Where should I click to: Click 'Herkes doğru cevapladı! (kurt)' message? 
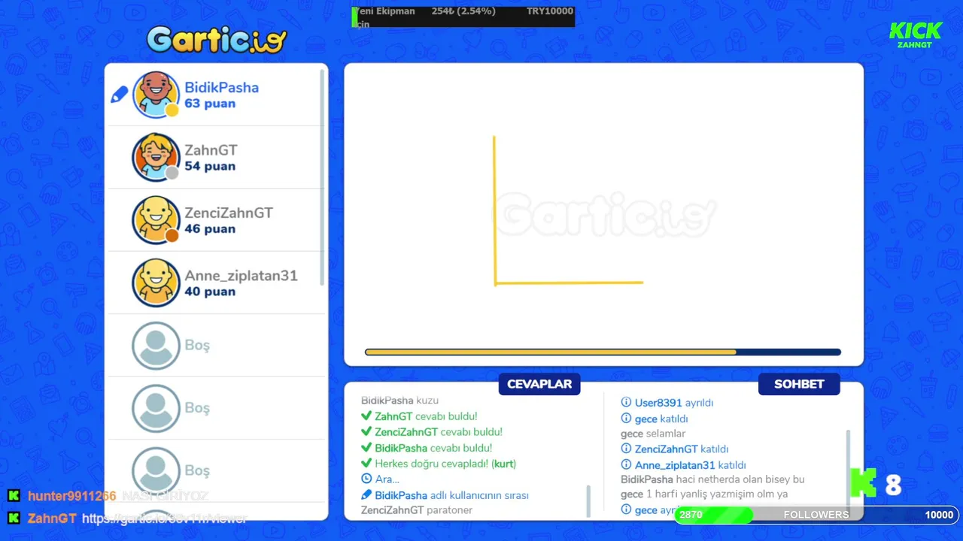tap(445, 464)
